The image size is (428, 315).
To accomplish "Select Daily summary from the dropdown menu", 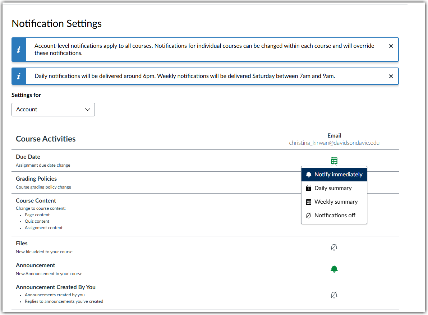I will click(332, 188).
